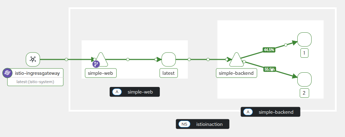Click the 55.5% traffic edge label
Image resolution: width=345 pixels, height=137 pixels.
(x=270, y=69)
